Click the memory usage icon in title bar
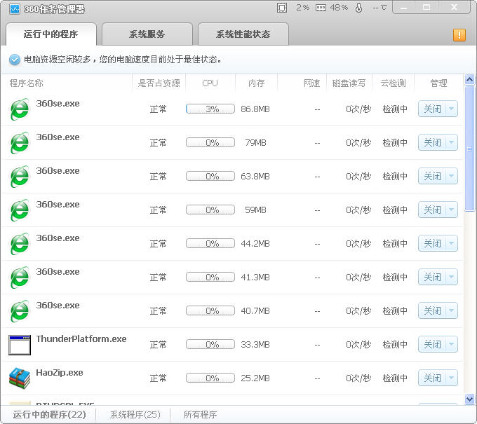 point(321,8)
